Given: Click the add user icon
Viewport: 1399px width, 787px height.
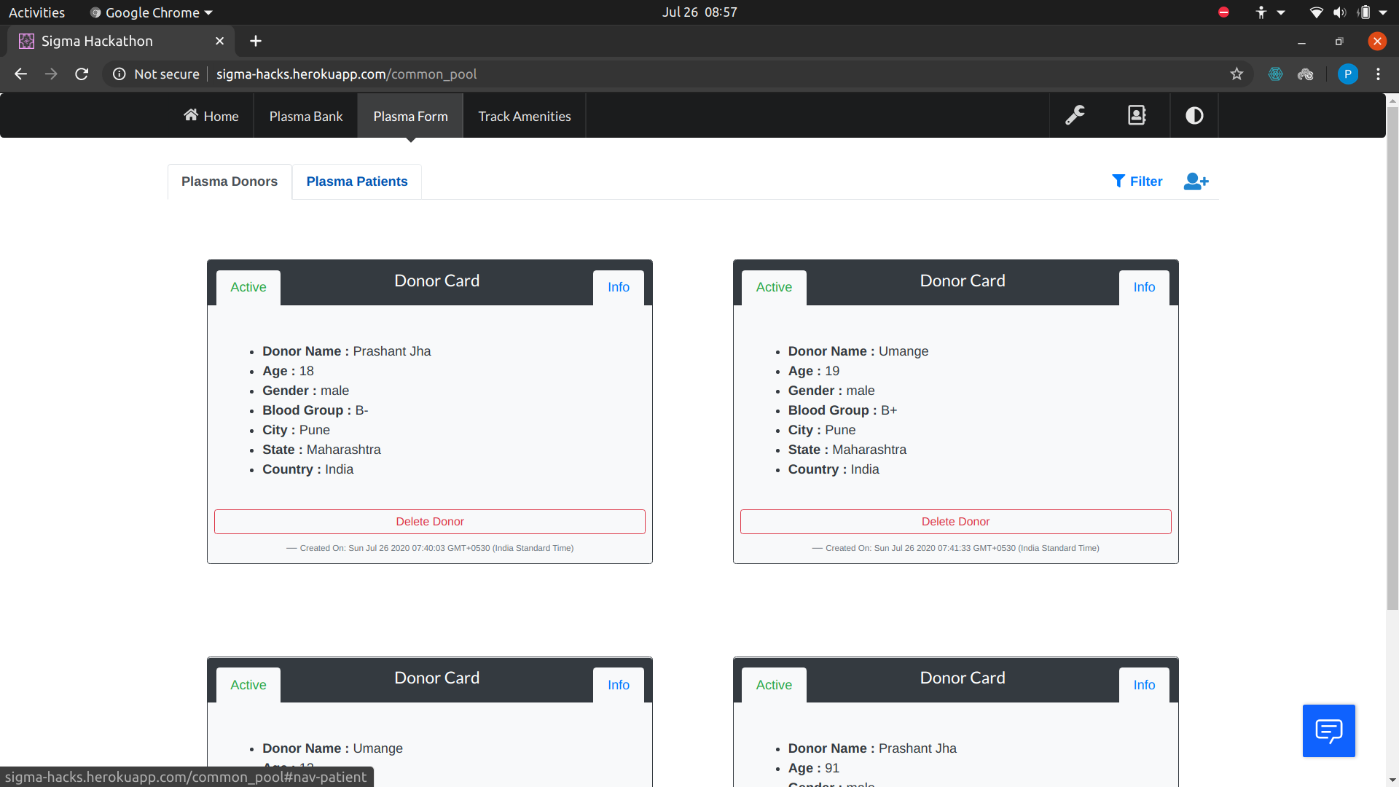Looking at the screenshot, I should tap(1196, 181).
